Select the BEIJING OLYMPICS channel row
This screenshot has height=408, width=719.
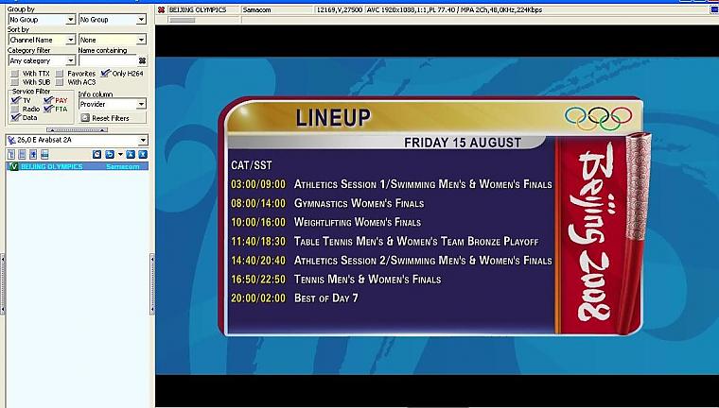tap(77, 166)
